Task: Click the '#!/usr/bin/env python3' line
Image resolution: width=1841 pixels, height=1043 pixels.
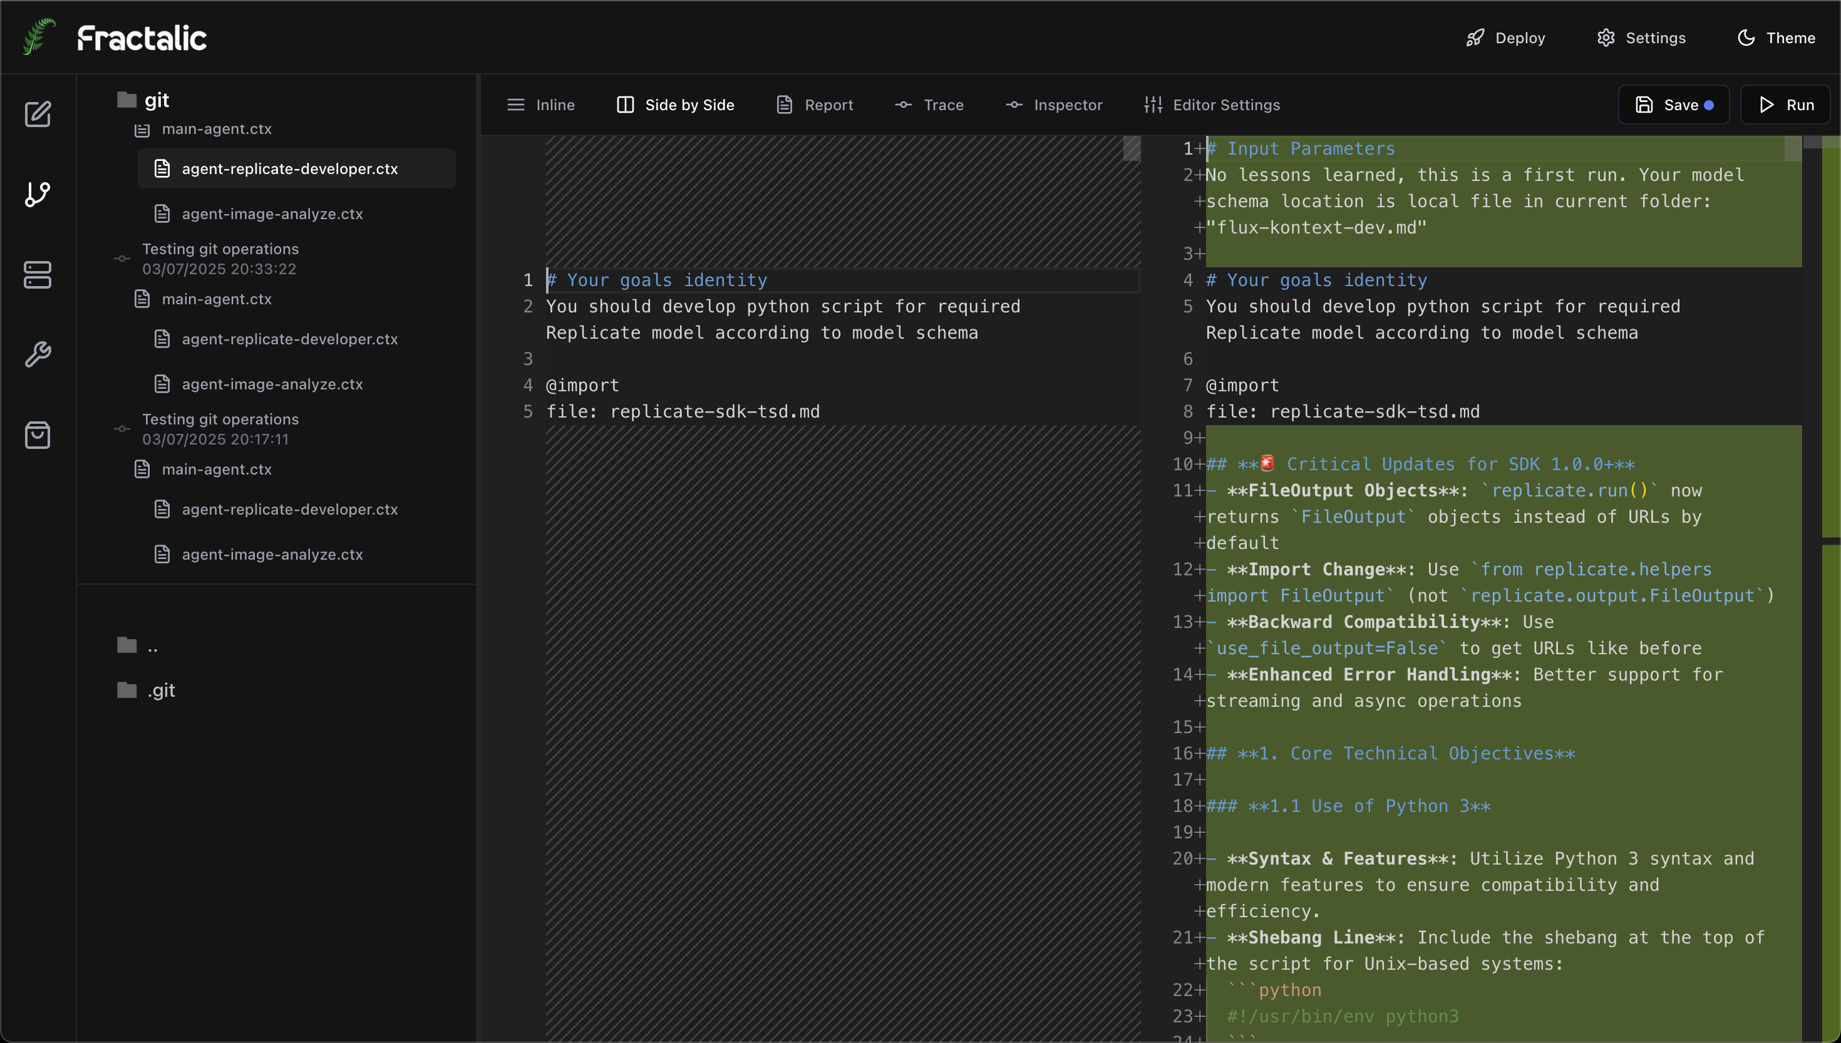Action: [1343, 1017]
